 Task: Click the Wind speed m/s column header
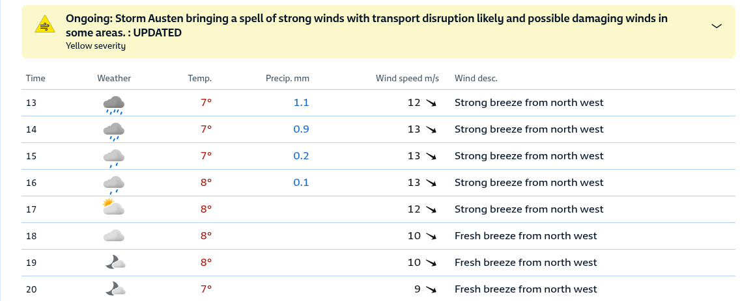point(407,78)
